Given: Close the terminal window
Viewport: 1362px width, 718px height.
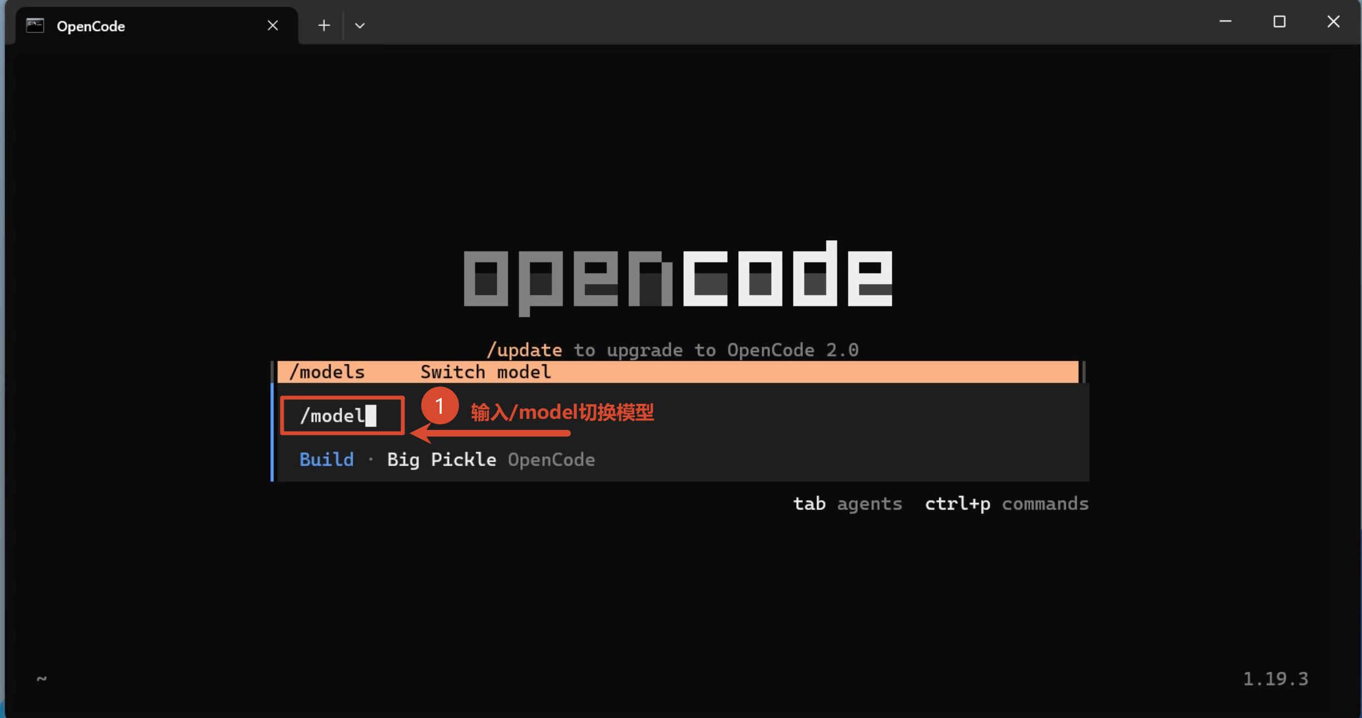Looking at the screenshot, I should point(1333,22).
